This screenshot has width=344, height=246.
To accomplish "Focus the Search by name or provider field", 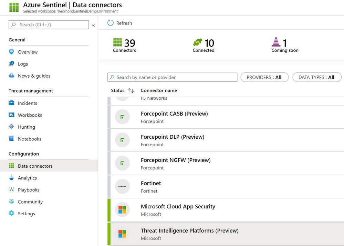I will (172, 77).
